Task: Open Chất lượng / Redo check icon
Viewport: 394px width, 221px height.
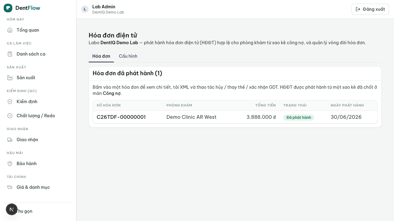Action: tap(10, 116)
